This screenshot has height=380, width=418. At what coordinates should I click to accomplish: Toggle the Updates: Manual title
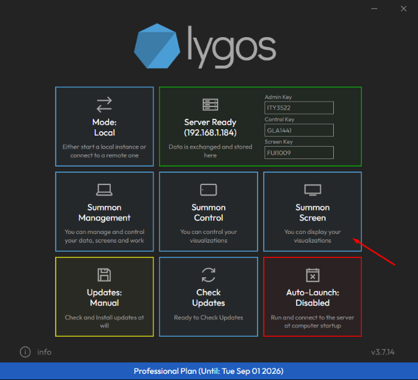pos(104,298)
